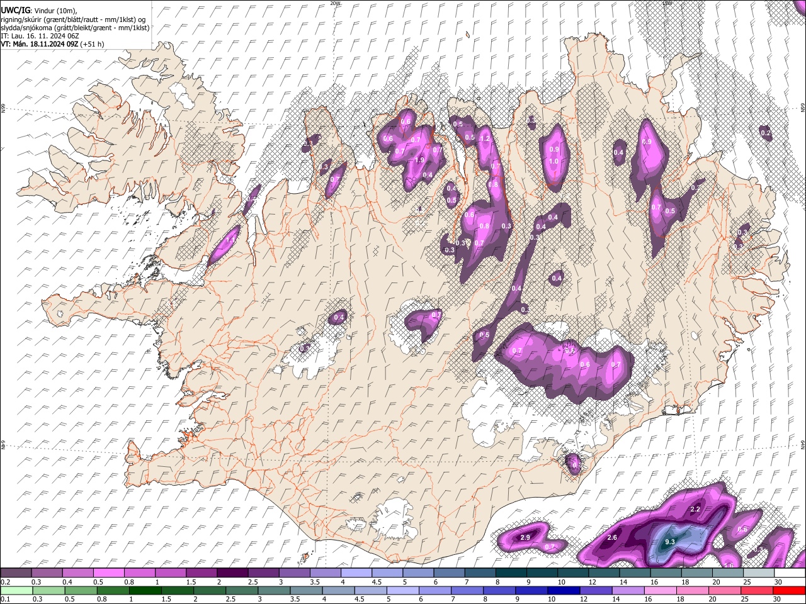806x604 pixels.
Task: Click the dark teal snow legend swatch at 8
Action: 511,573
